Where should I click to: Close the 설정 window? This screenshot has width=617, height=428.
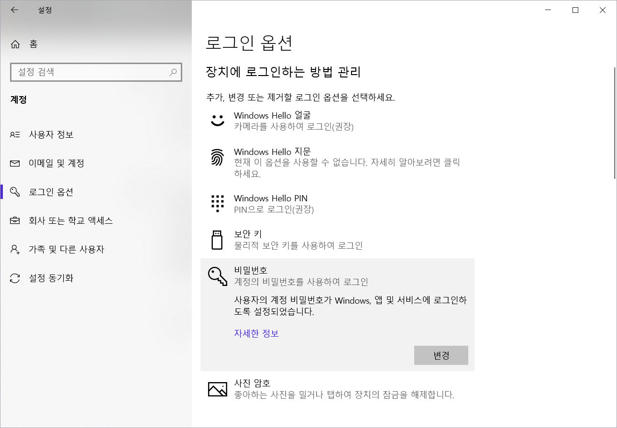(x=603, y=10)
